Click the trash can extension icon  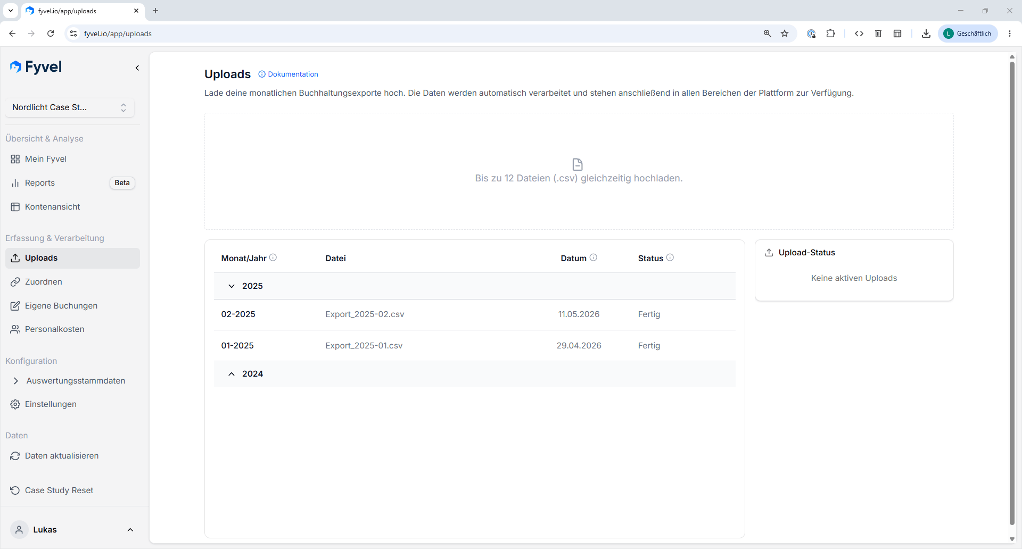coord(878,34)
